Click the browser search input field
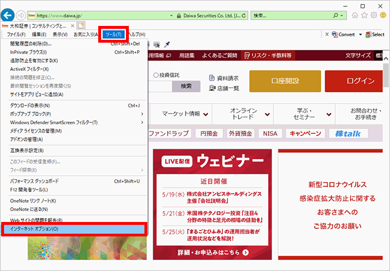Screen dimensions: 390x271 point(291,16)
